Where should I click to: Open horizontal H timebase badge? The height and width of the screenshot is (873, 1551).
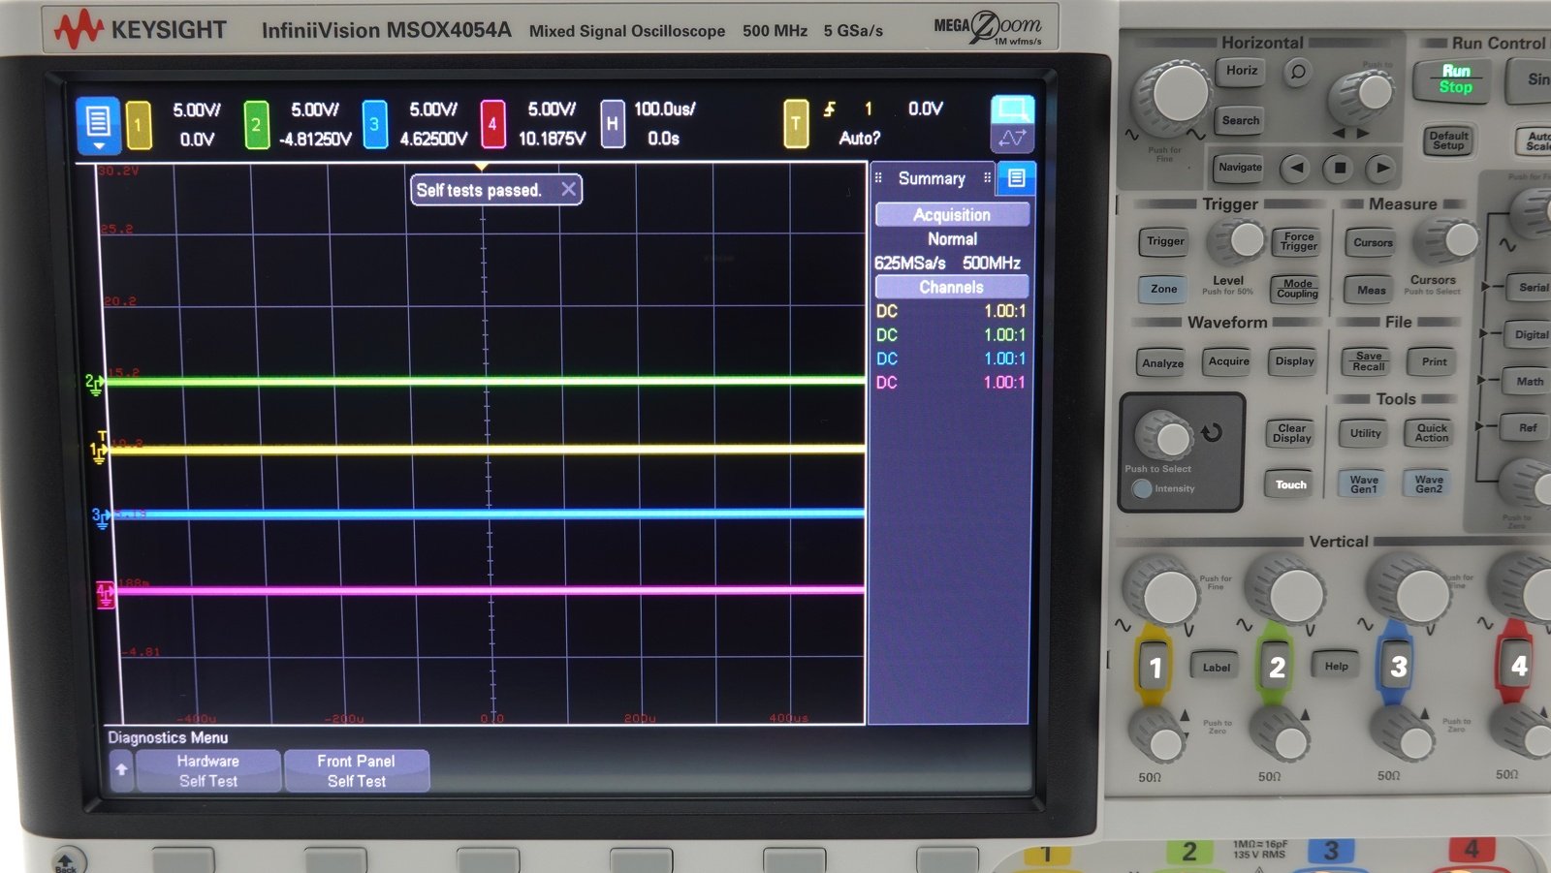[612, 125]
